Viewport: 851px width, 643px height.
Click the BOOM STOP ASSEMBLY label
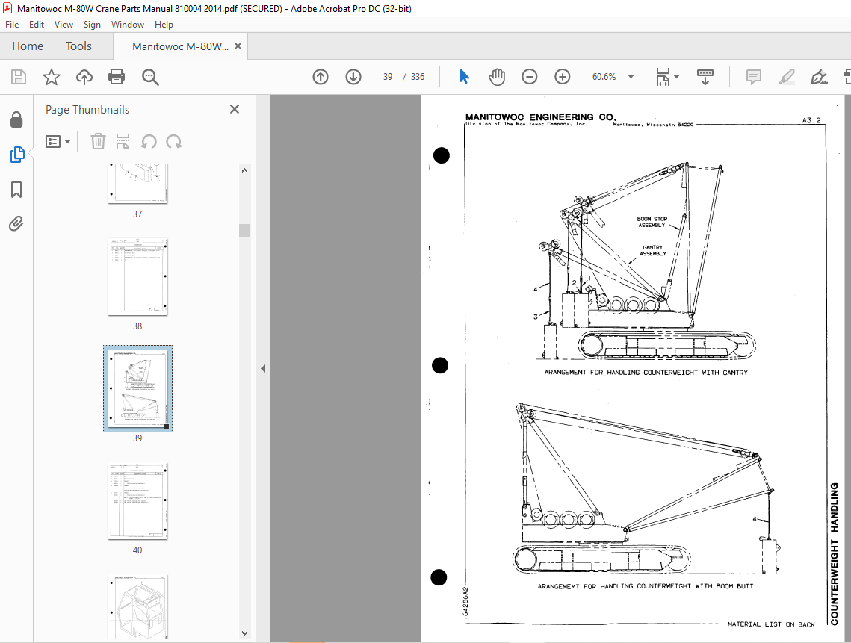click(652, 222)
